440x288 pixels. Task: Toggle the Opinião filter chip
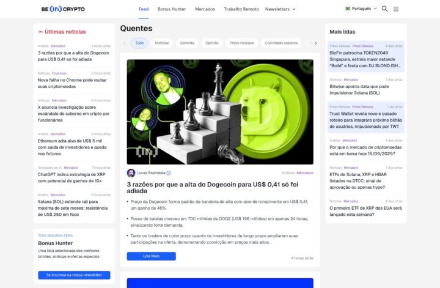[x=211, y=43]
